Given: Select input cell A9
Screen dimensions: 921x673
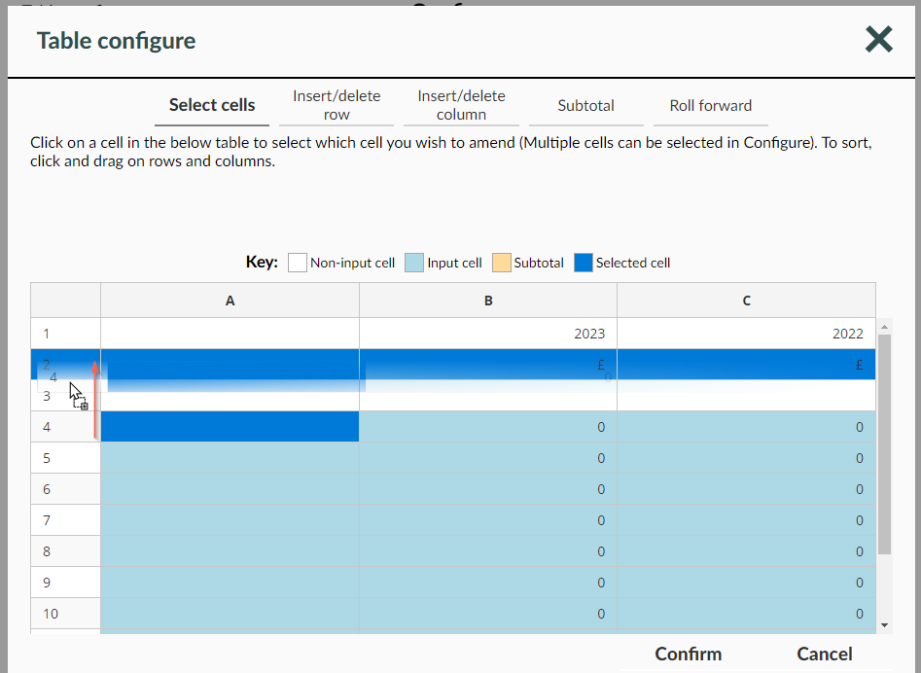Looking at the screenshot, I should tap(230, 583).
